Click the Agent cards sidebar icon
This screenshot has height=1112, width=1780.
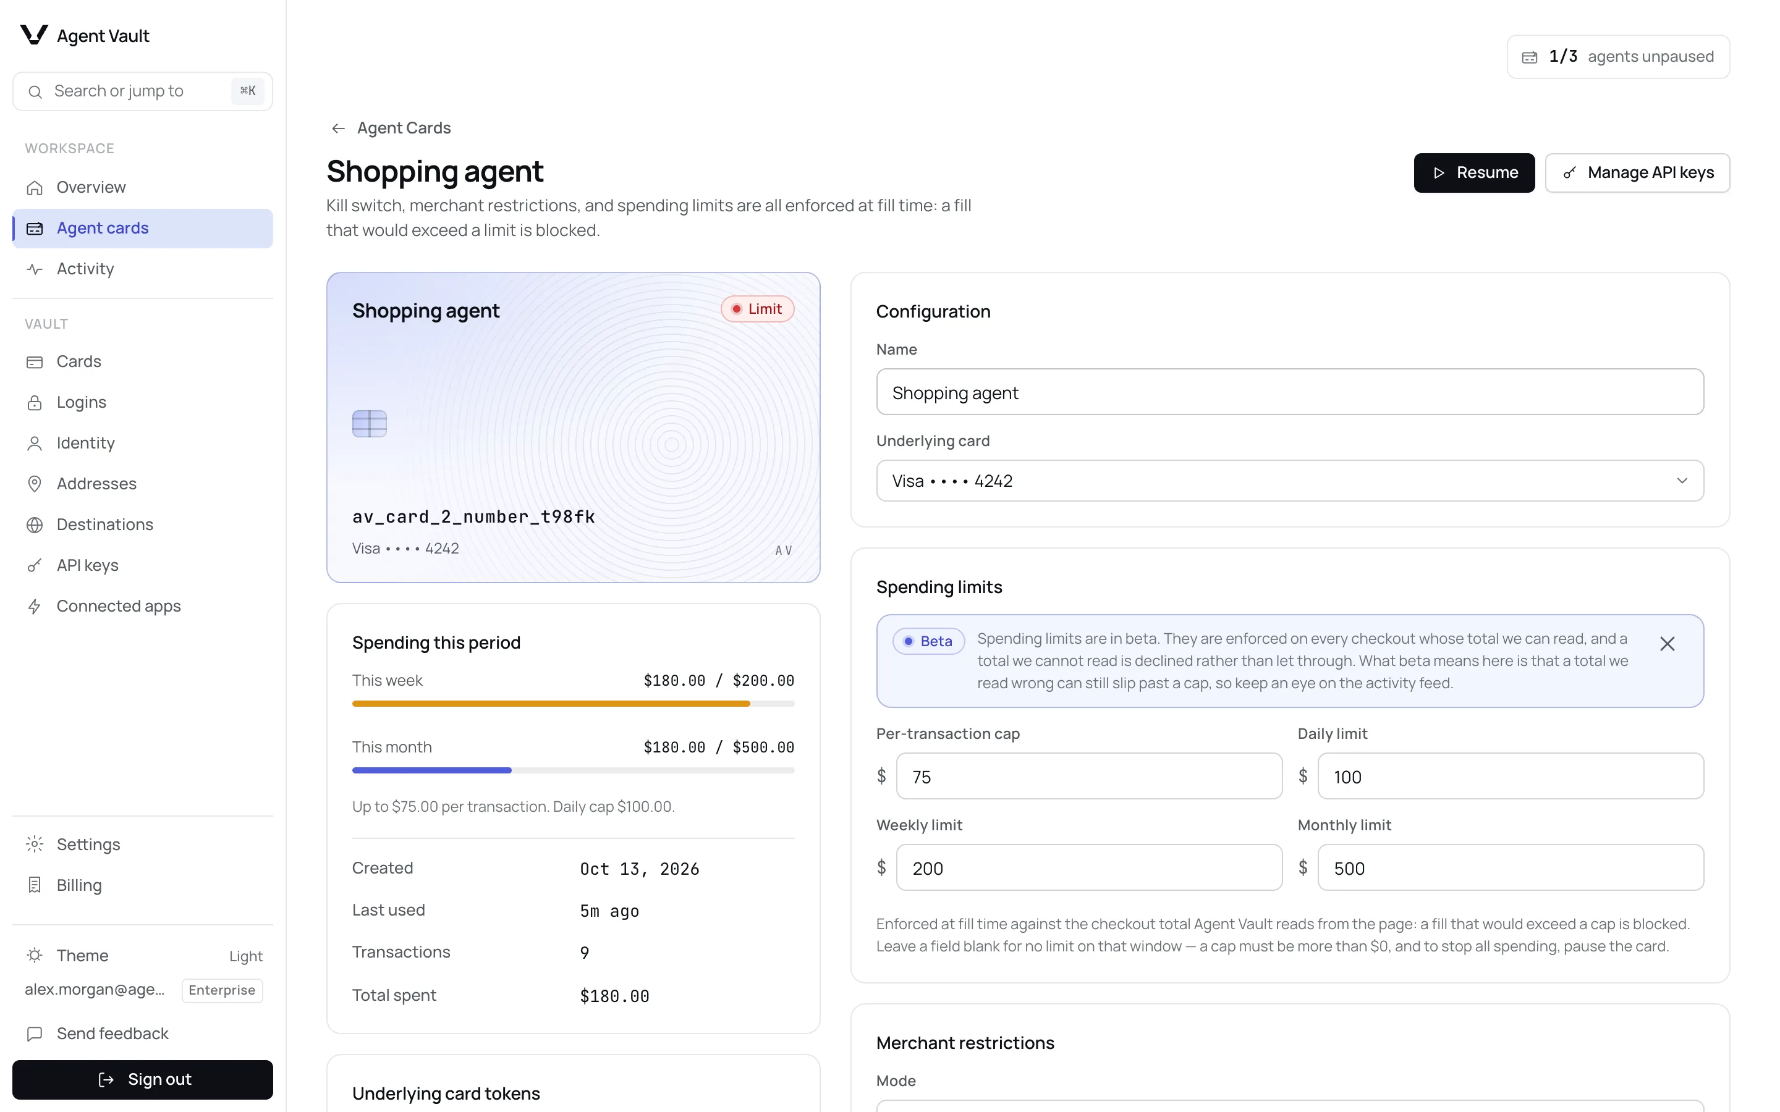coord(35,229)
